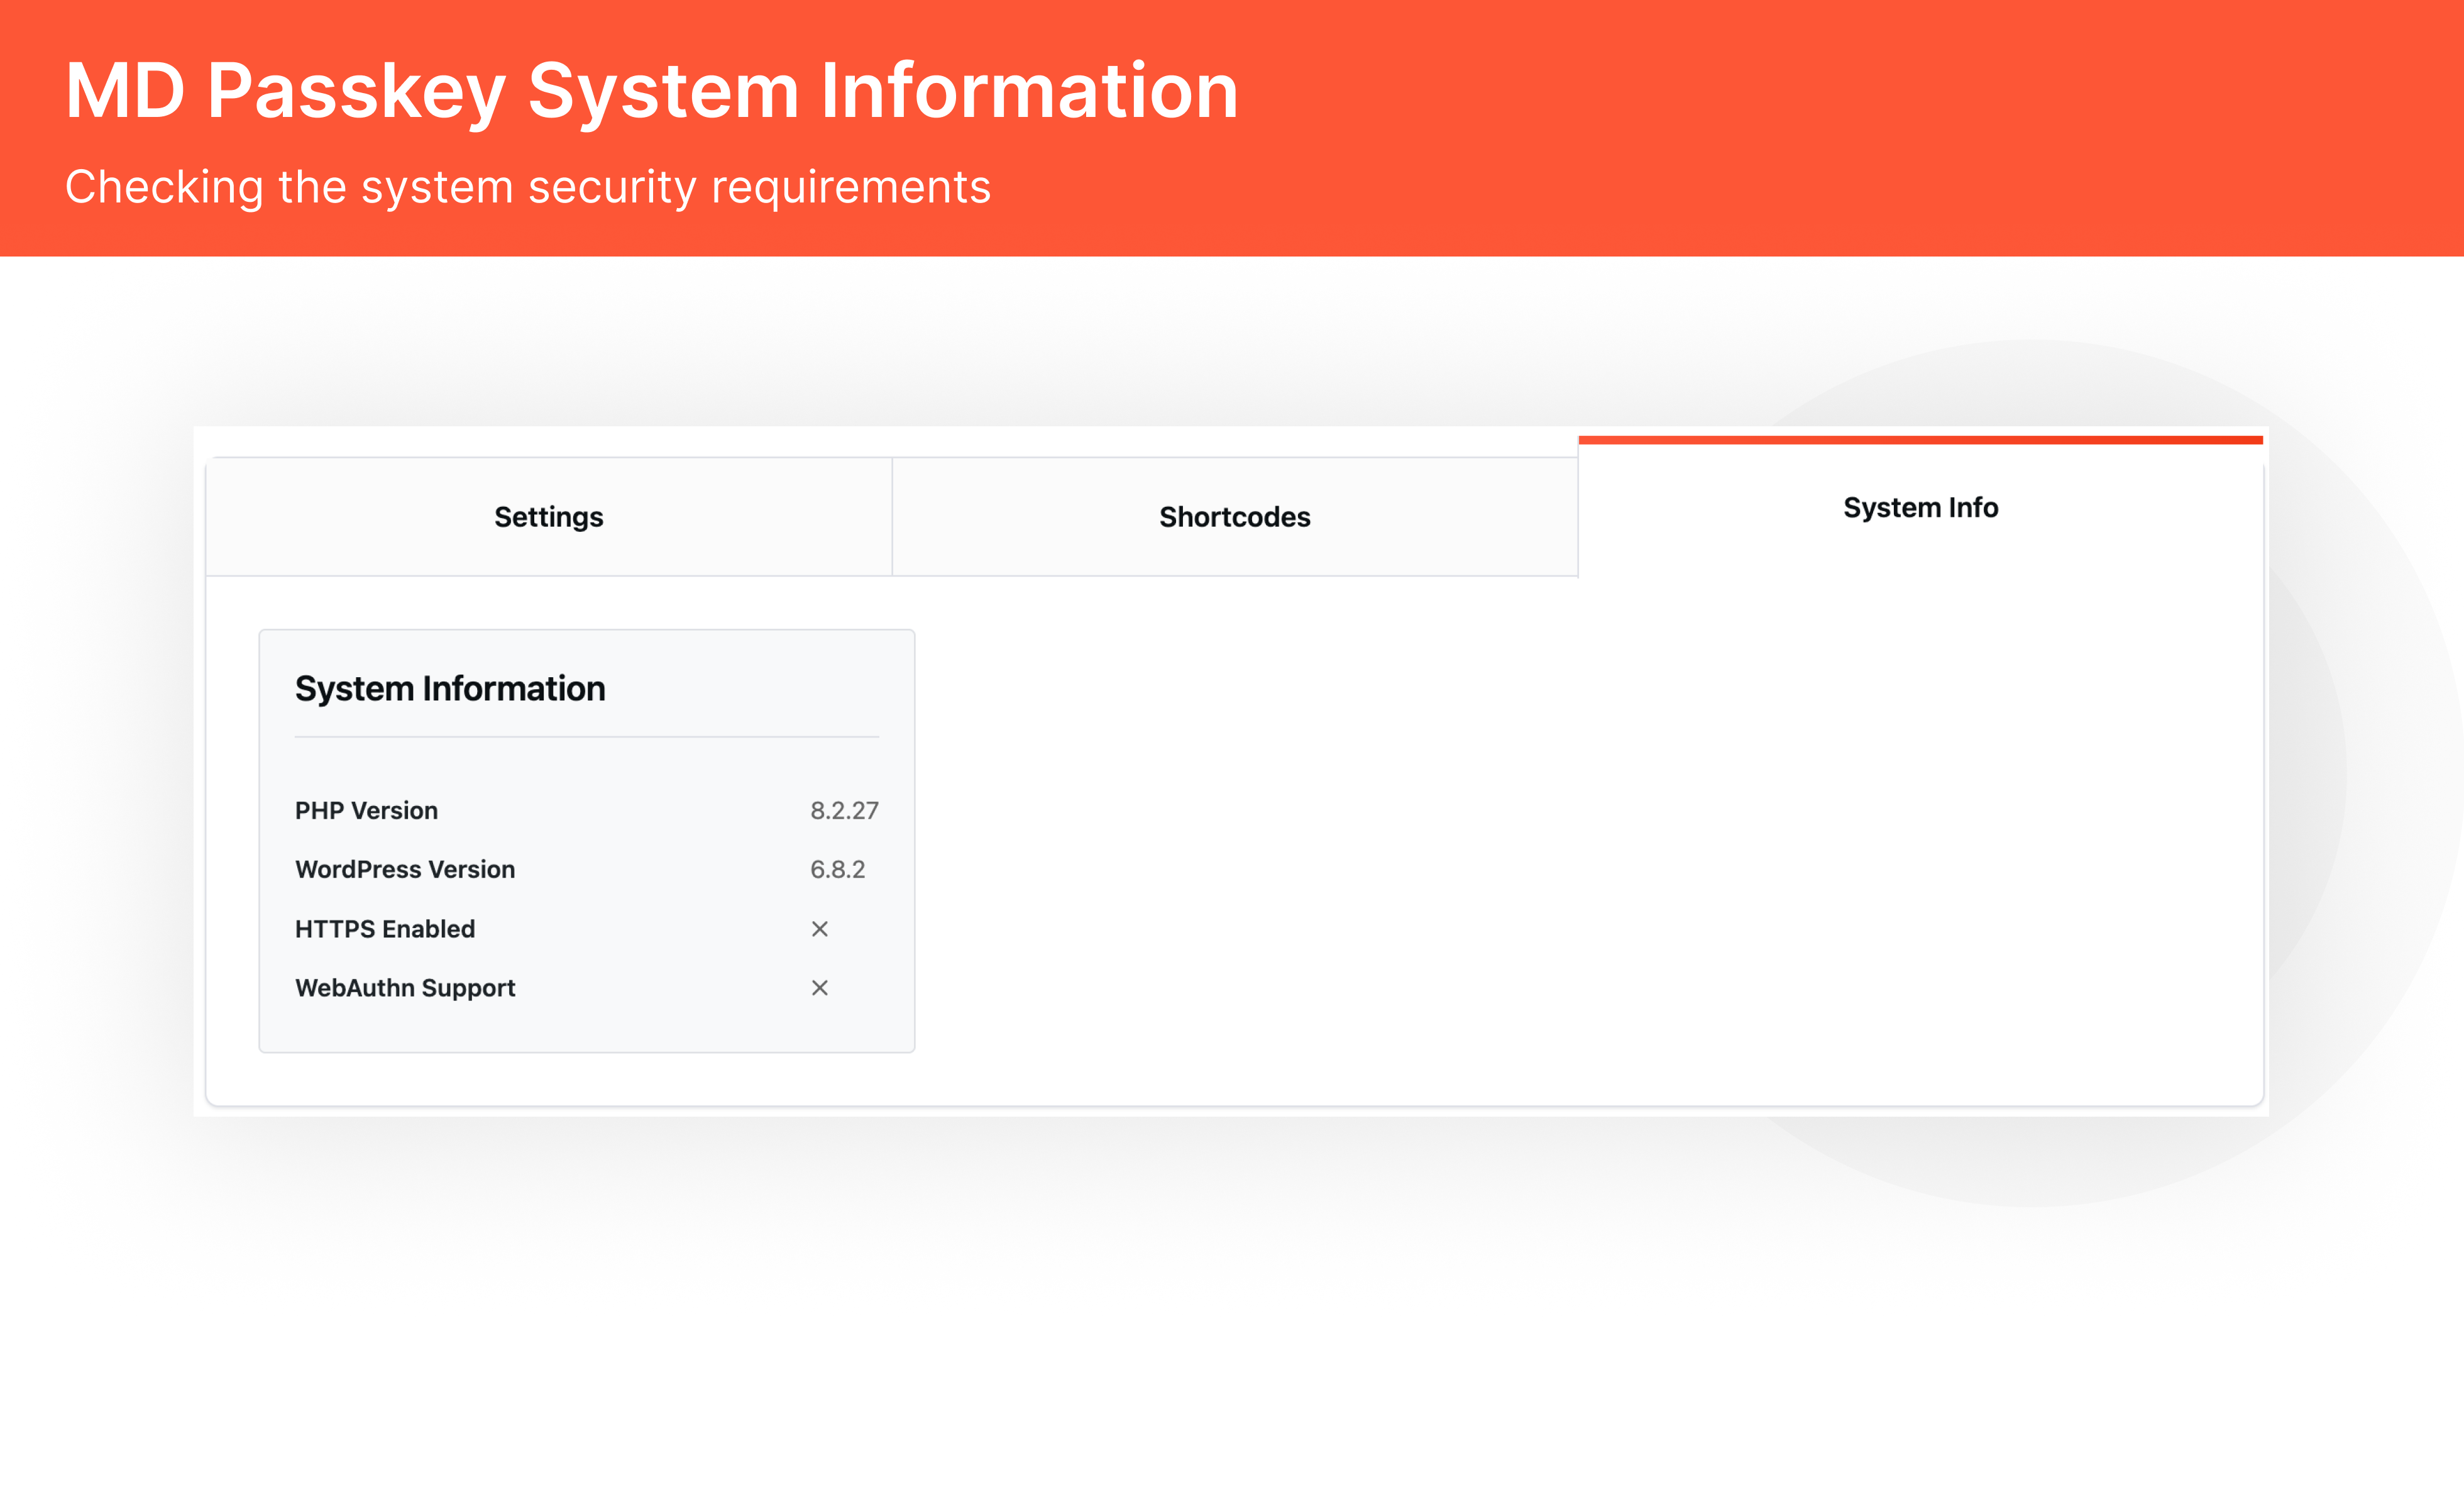The image size is (2464, 1509).
Task: Select the System Info tab
Action: click(1920, 508)
